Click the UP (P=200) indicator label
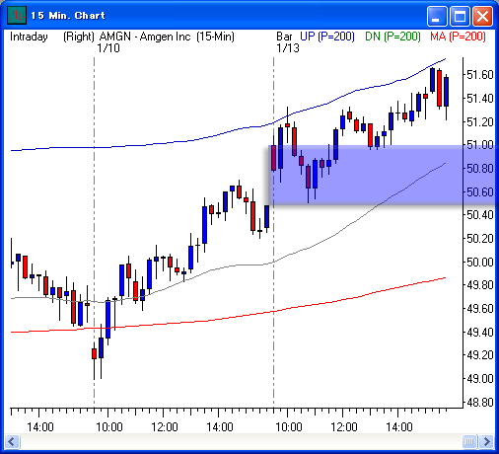Image resolution: width=499 pixels, height=454 pixels. pyautogui.click(x=327, y=37)
